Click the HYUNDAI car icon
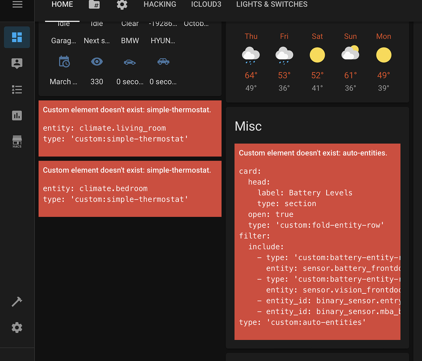Viewport: 422px width, 361px height. pyautogui.click(x=163, y=61)
